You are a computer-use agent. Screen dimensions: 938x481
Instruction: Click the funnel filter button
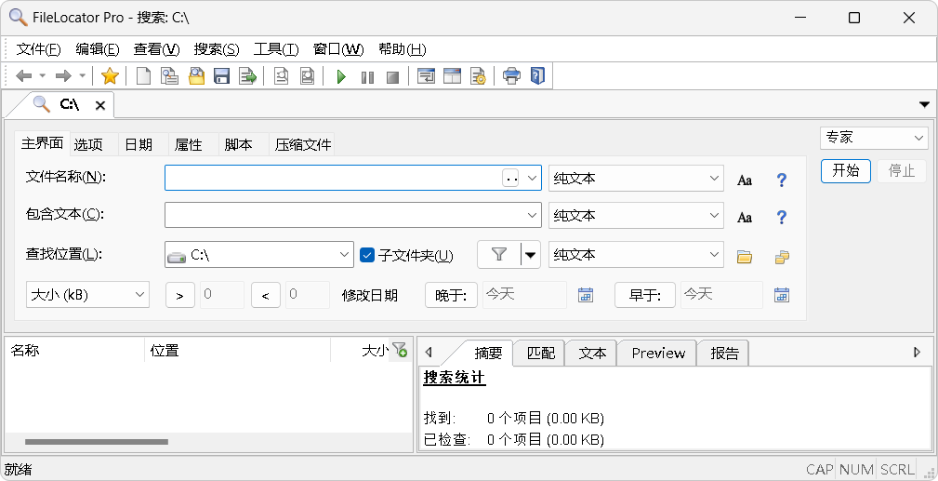[x=499, y=255]
